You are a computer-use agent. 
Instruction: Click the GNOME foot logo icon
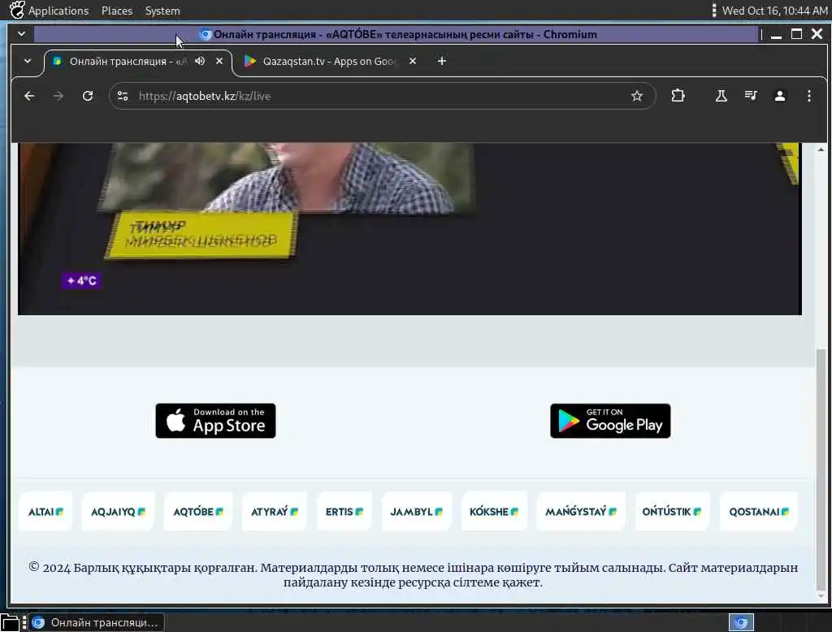pyautogui.click(x=17, y=10)
